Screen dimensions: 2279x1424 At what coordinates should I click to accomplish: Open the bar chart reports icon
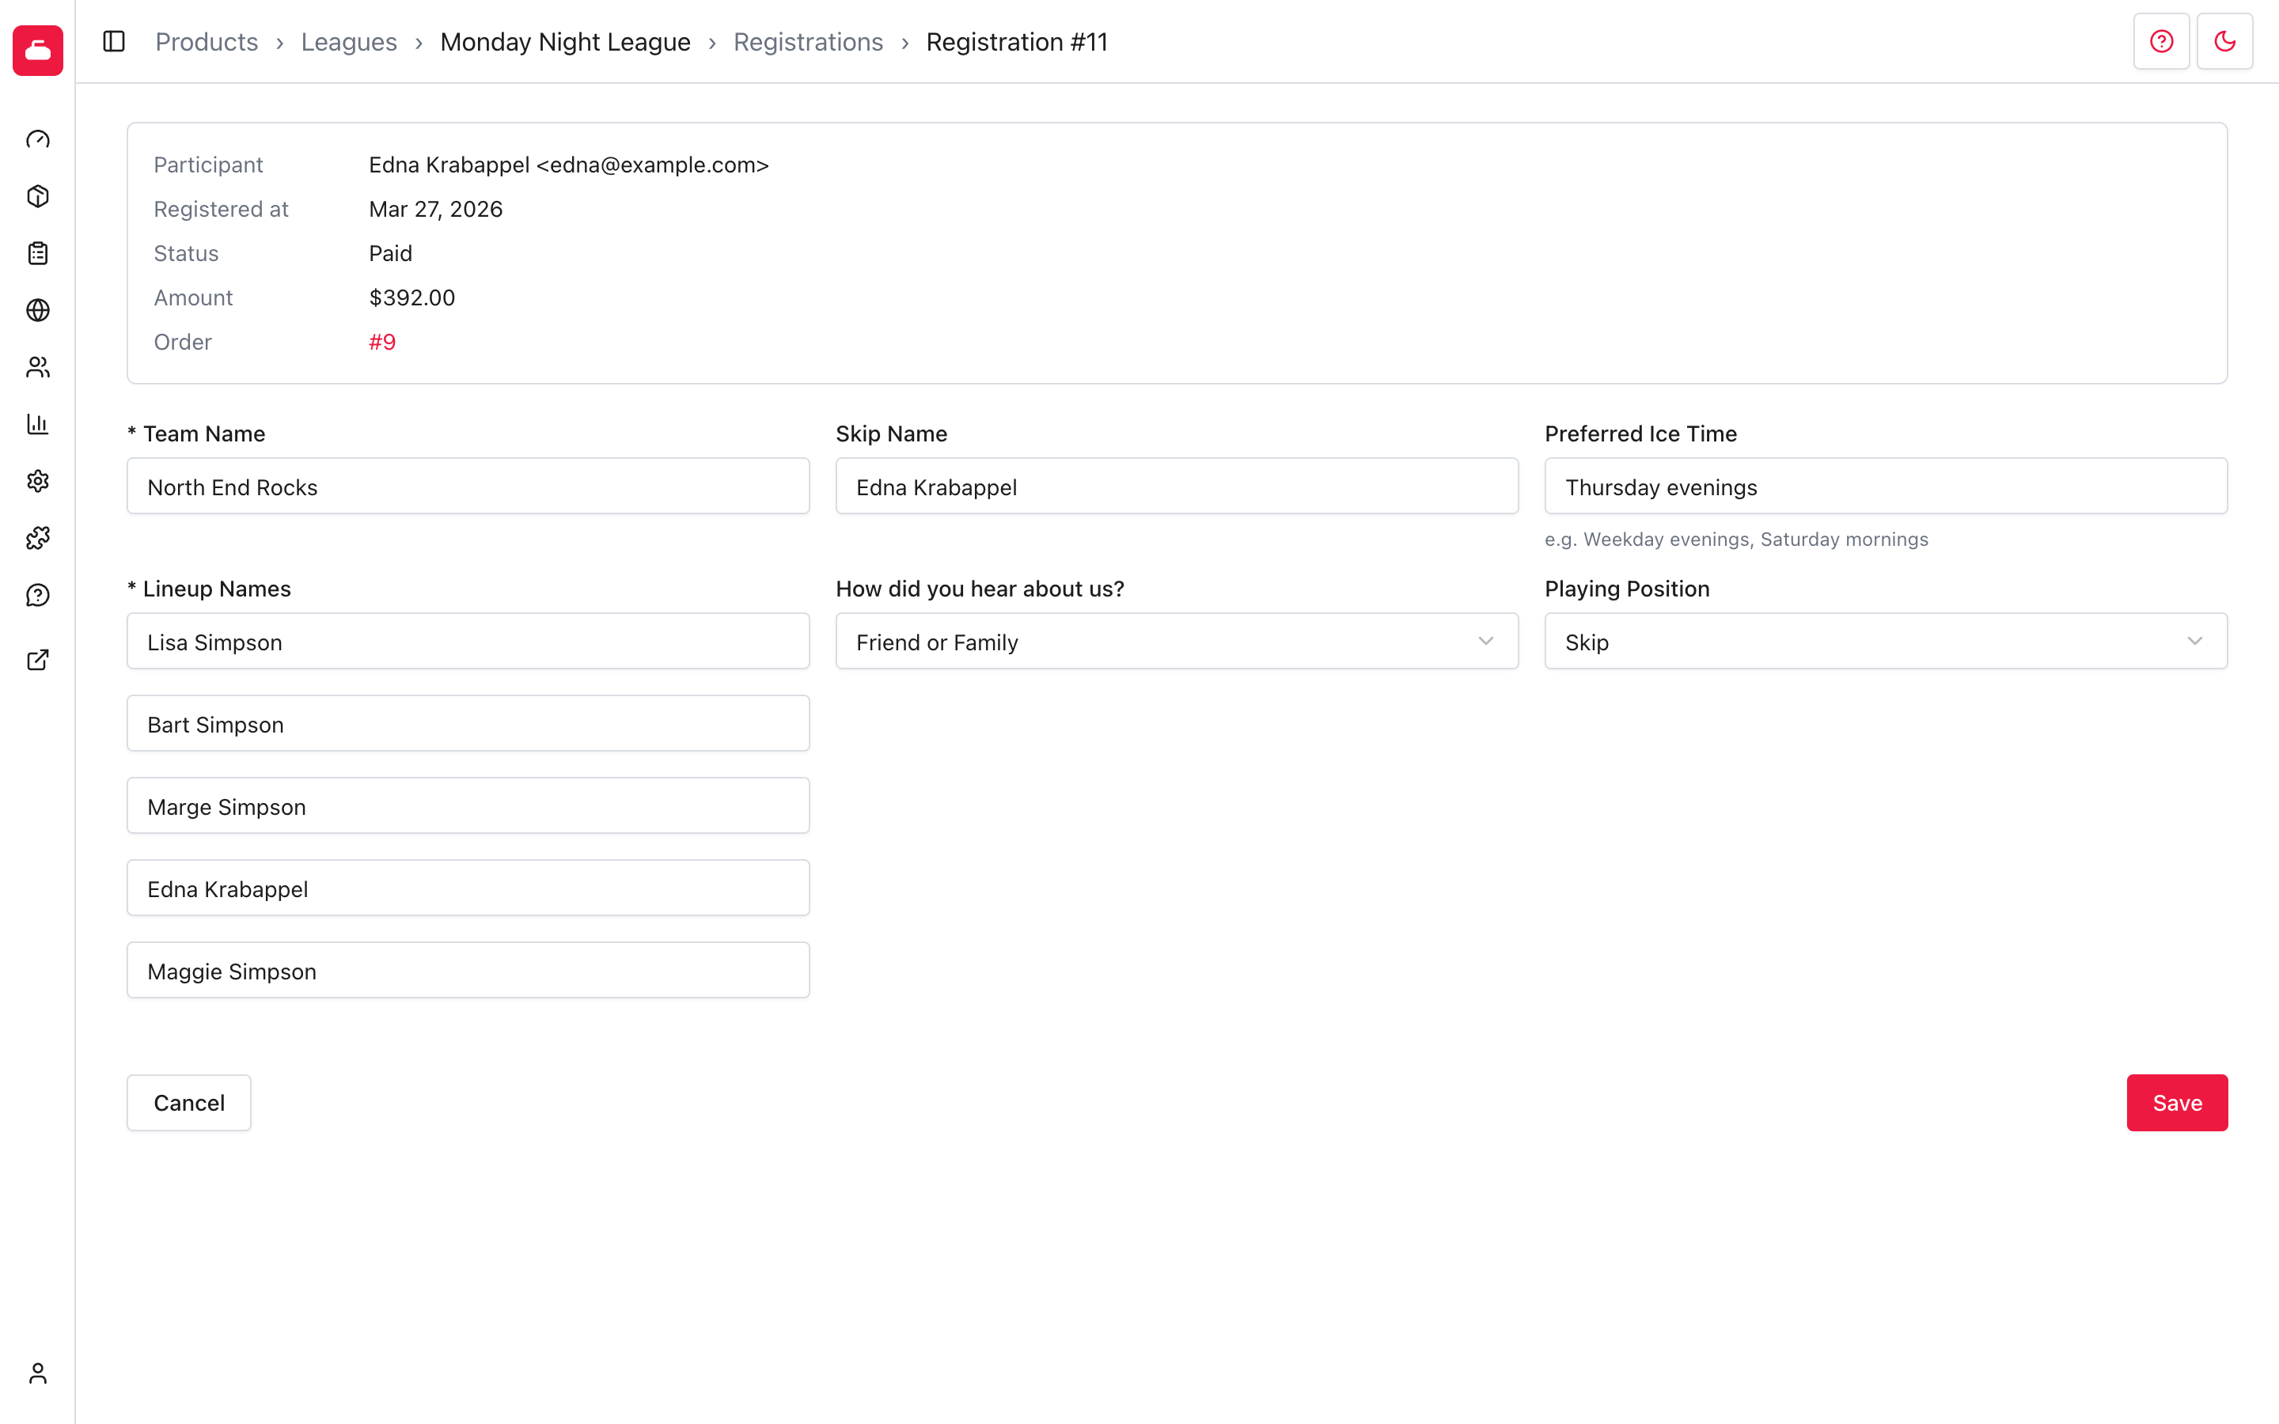click(x=38, y=424)
